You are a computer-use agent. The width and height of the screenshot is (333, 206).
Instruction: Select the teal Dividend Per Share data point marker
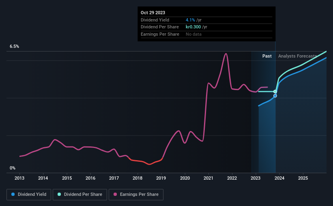(x=275, y=92)
